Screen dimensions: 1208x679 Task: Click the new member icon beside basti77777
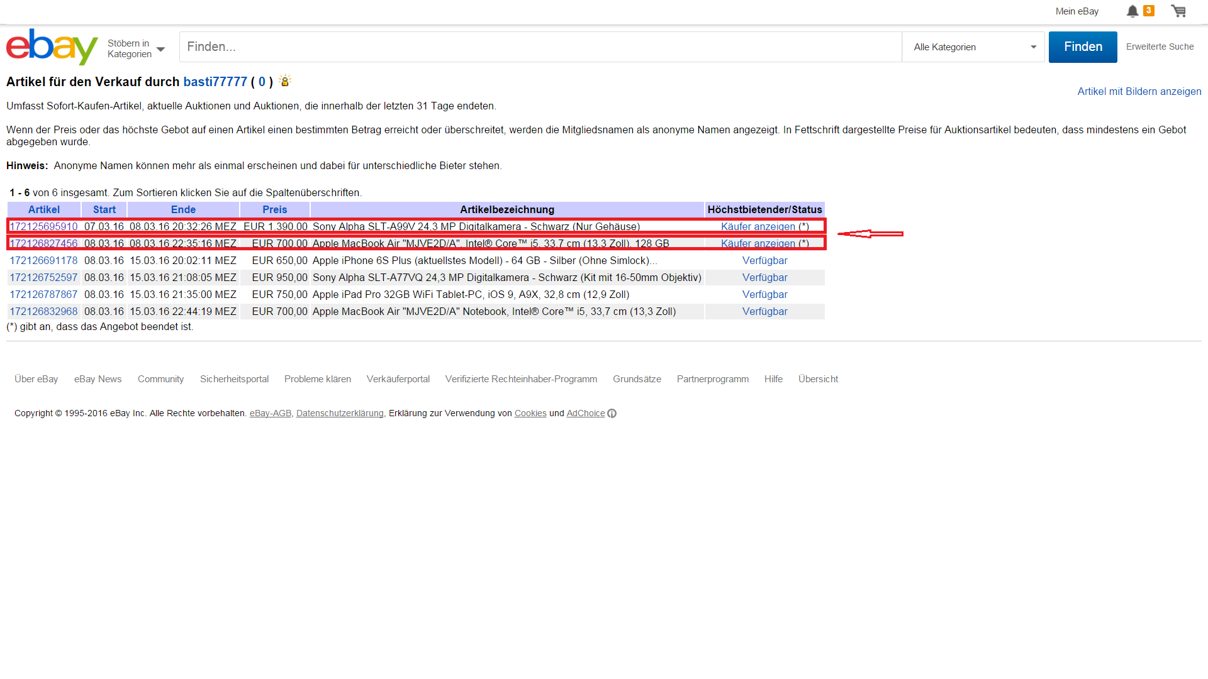[x=285, y=80]
